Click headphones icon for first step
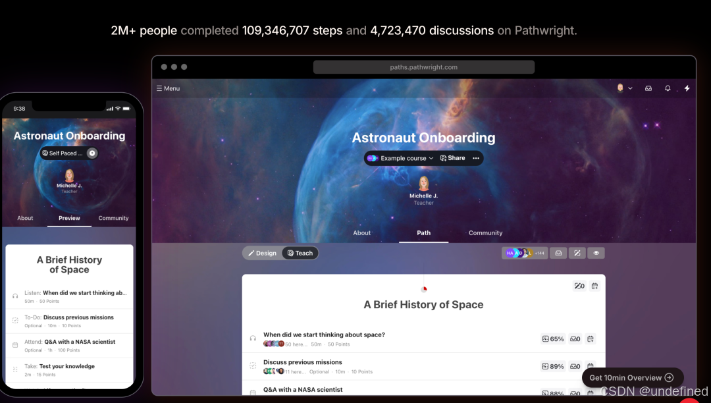Image resolution: width=711 pixels, height=403 pixels. pos(253,338)
